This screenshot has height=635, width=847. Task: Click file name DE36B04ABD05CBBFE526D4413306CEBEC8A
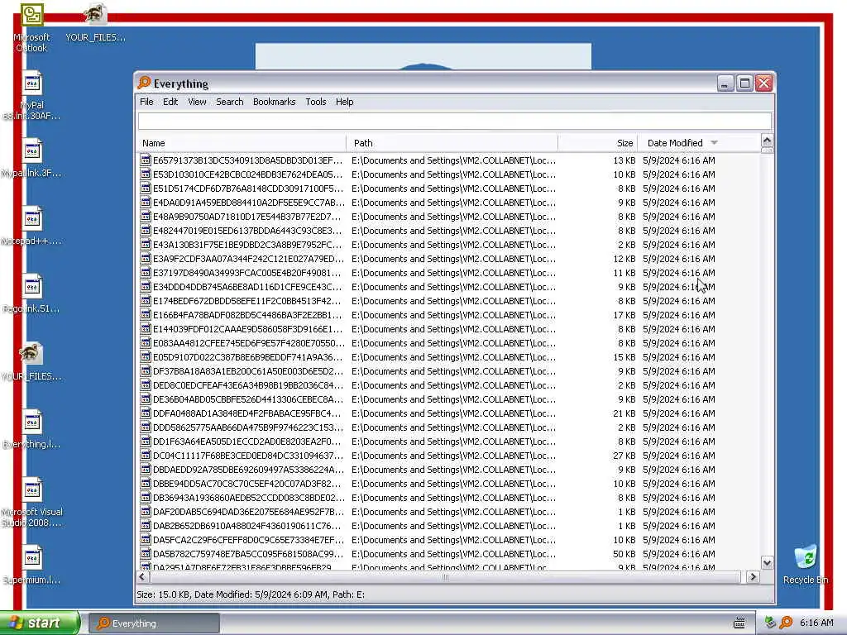[248, 399]
